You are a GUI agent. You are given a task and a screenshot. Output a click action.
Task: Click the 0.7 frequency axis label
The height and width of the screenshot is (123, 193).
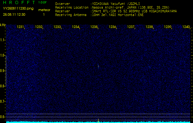[2, 101]
